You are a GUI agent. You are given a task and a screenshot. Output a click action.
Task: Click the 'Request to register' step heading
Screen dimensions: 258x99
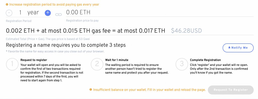click(34, 60)
